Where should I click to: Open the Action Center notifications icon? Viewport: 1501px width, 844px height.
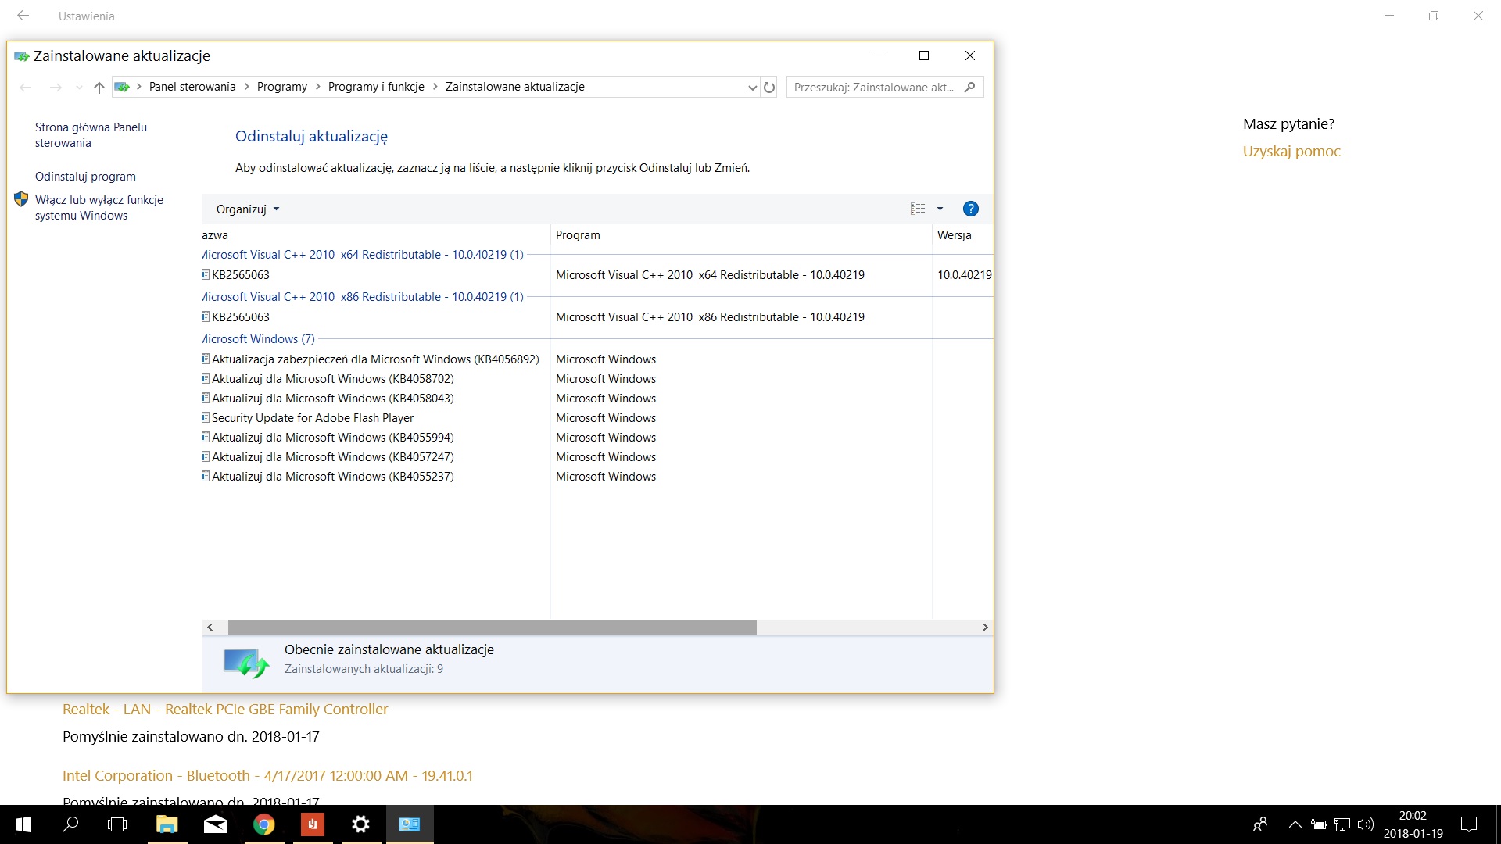coord(1469,824)
